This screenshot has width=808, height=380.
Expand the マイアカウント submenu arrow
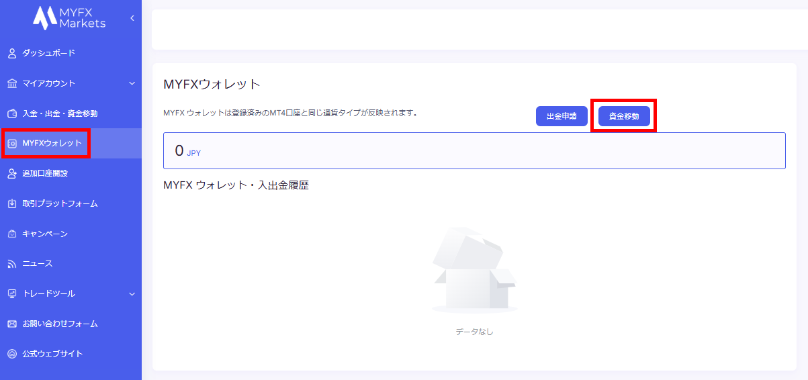point(132,83)
